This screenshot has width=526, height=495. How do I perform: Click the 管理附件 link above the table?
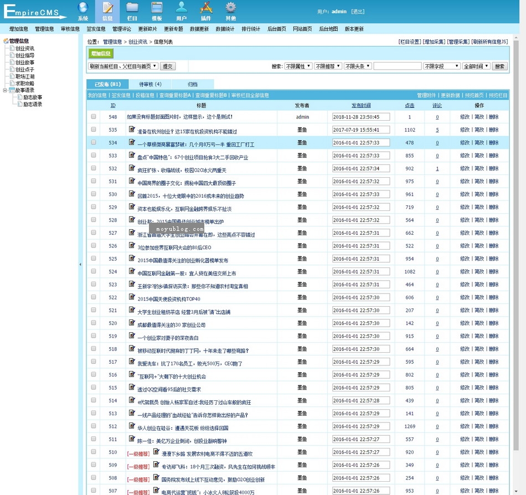pyautogui.click(x=426, y=95)
